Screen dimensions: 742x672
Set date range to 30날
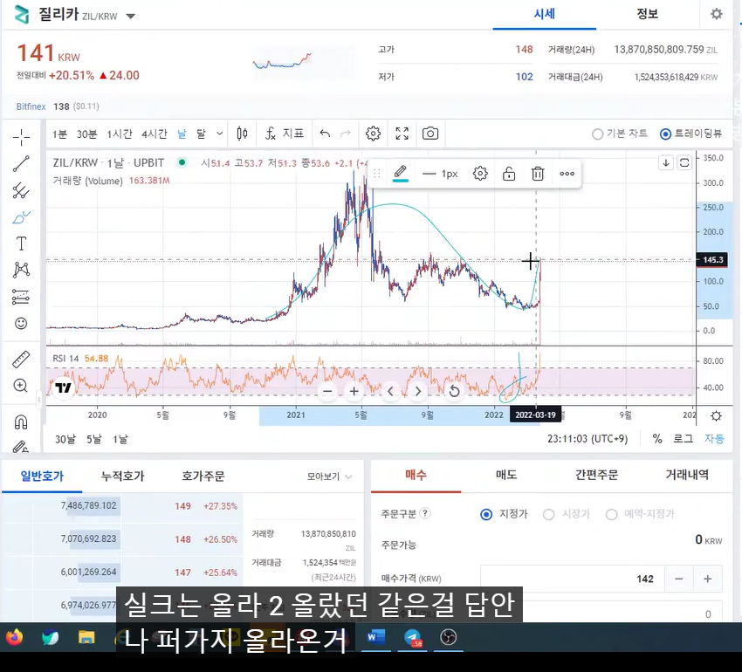click(x=65, y=439)
